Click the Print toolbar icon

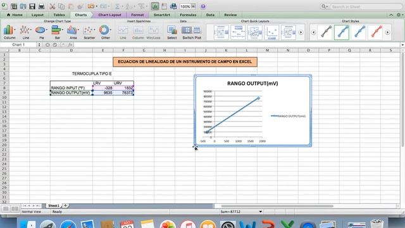pyautogui.click(x=41, y=6)
